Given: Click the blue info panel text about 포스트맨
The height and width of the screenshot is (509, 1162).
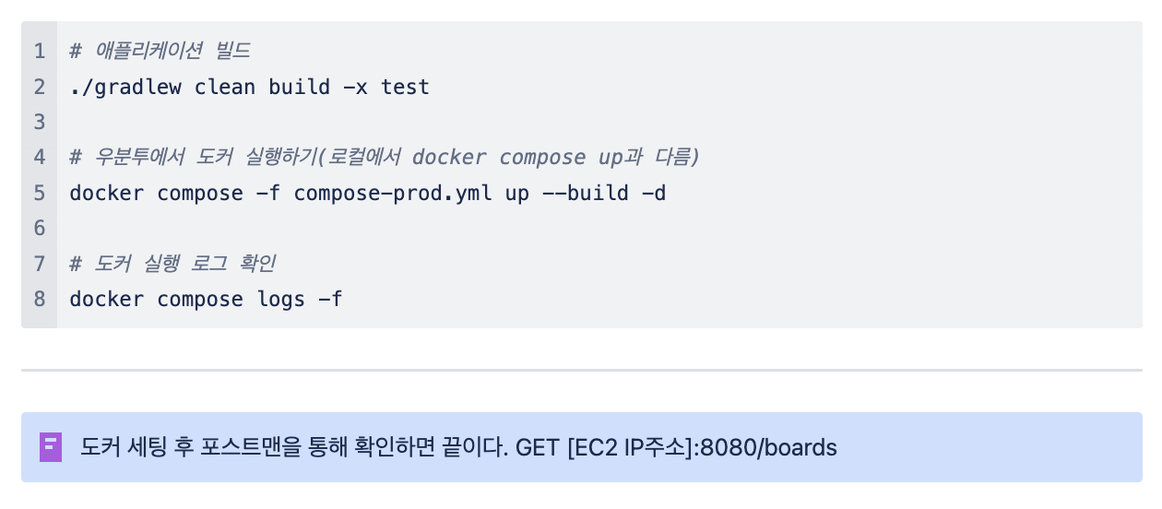Looking at the screenshot, I should tap(458, 448).
